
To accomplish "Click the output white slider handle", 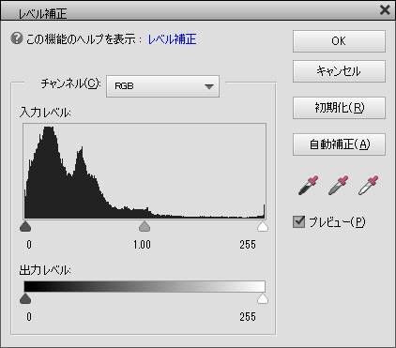I will tap(263, 298).
